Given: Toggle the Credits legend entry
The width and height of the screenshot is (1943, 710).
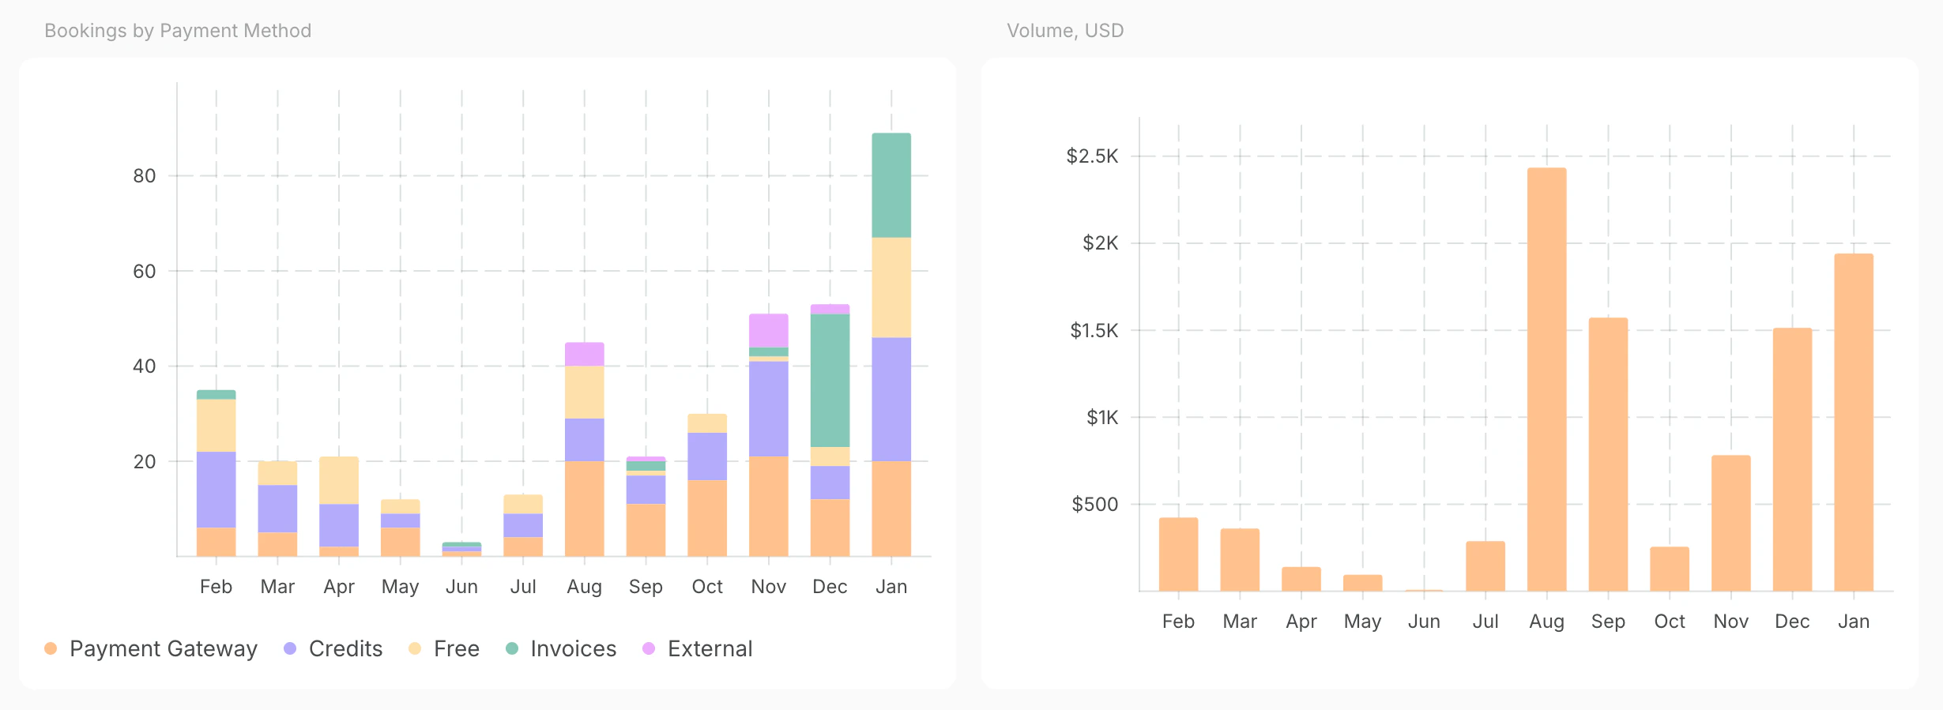Looking at the screenshot, I should coord(333,648).
